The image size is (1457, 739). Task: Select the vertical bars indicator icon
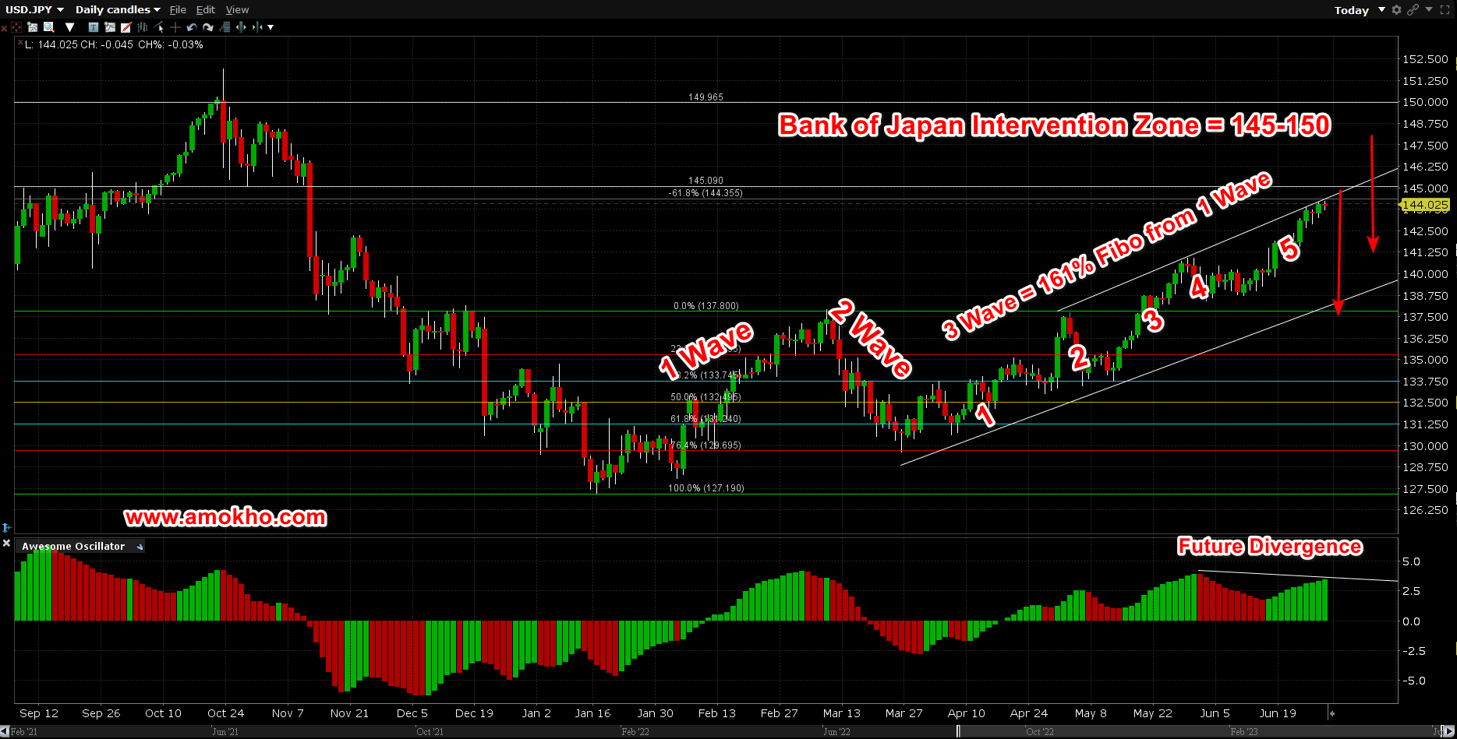point(143,27)
